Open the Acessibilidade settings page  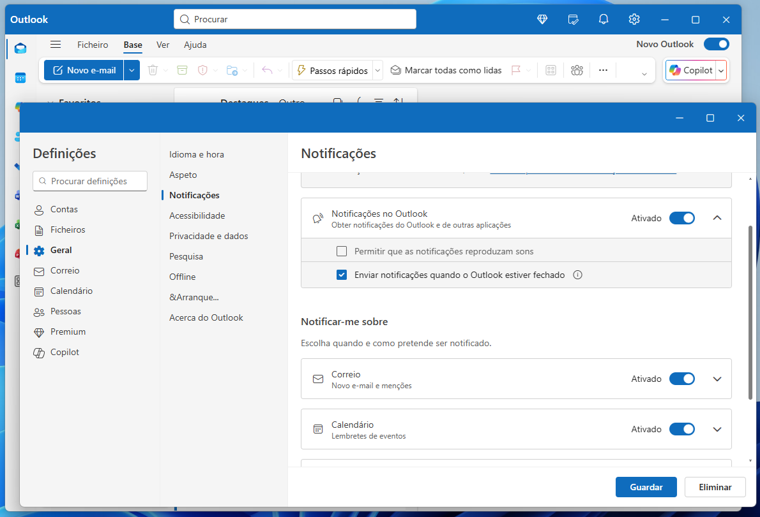pyautogui.click(x=197, y=215)
